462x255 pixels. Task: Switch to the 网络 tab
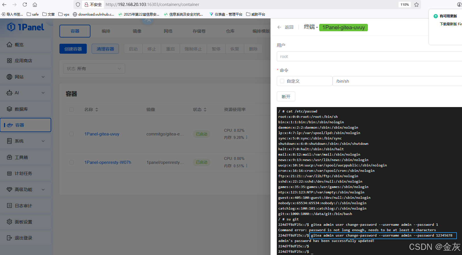pos(168,31)
